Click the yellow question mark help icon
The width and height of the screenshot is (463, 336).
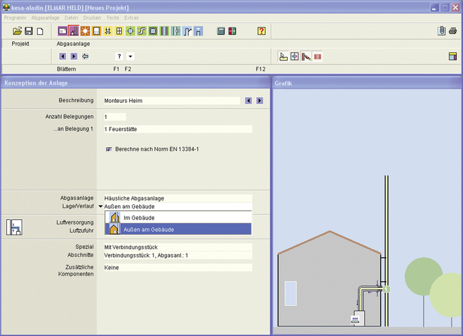tap(261, 31)
